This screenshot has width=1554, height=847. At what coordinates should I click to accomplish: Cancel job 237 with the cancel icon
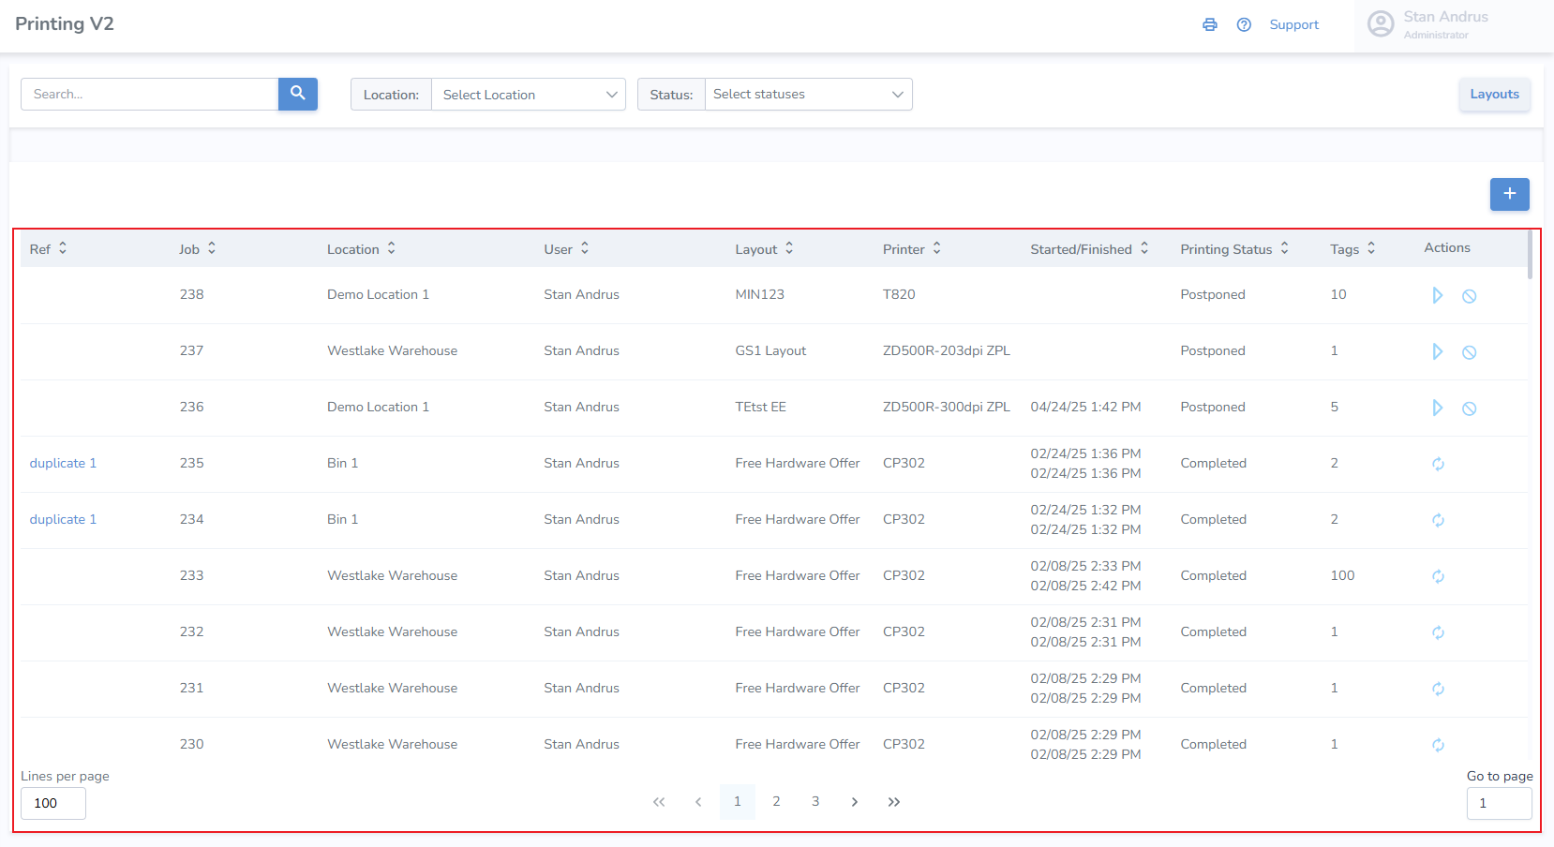click(x=1470, y=352)
